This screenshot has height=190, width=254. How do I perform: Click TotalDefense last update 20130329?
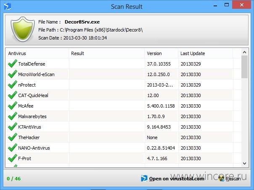click(190, 64)
